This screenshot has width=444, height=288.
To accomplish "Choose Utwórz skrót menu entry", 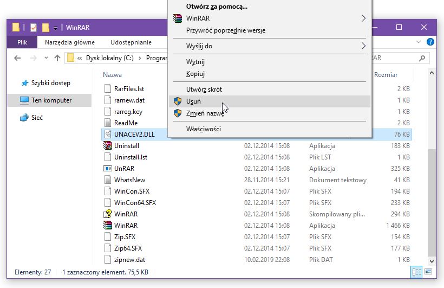I will (204, 89).
